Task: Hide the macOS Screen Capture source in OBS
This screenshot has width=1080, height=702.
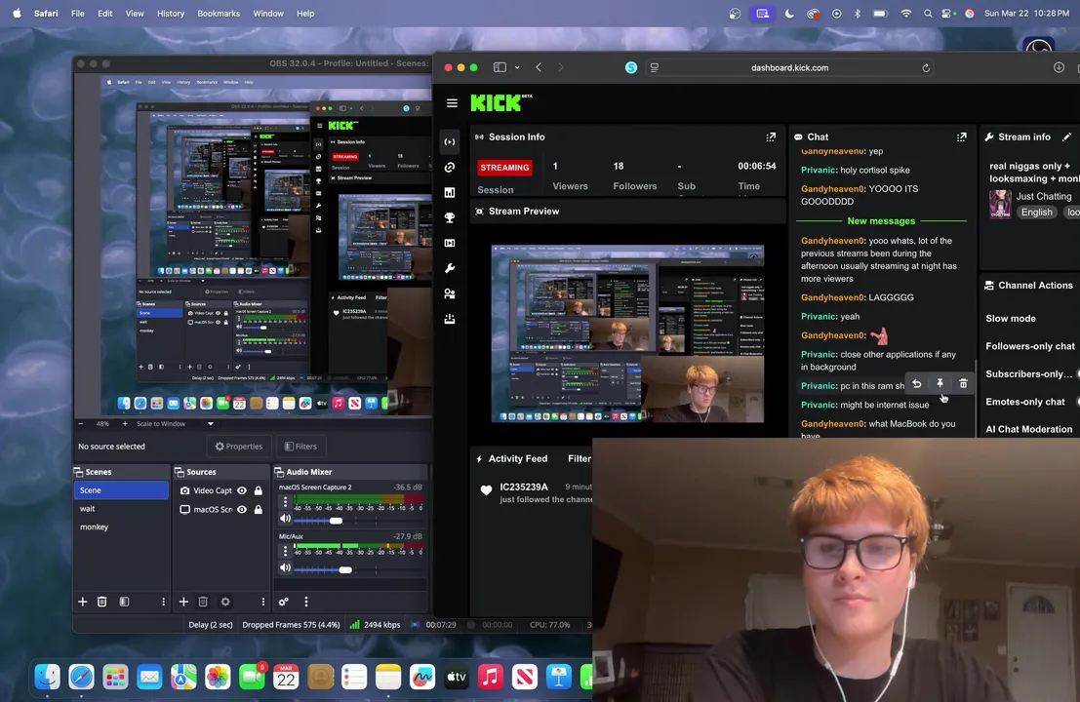Action: click(x=242, y=509)
